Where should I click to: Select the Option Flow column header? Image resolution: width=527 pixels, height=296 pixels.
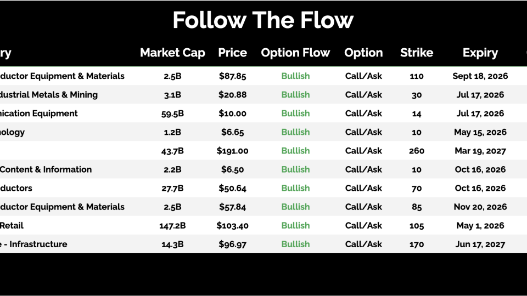[295, 53]
